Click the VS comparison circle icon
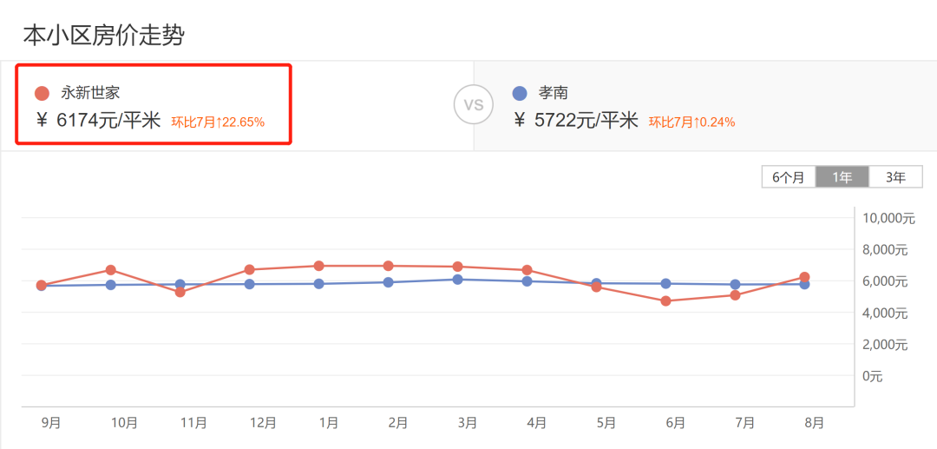937x449 pixels. click(473, 105)
